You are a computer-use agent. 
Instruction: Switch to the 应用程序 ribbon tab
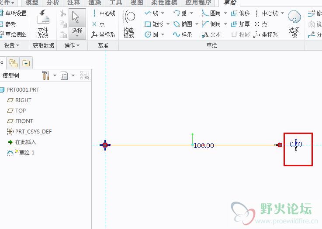(x=198, y=3)
